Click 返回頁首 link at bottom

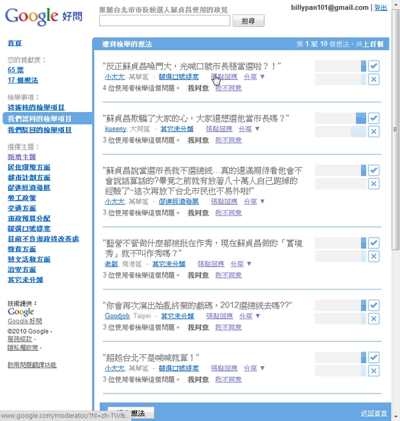point(374,413)
